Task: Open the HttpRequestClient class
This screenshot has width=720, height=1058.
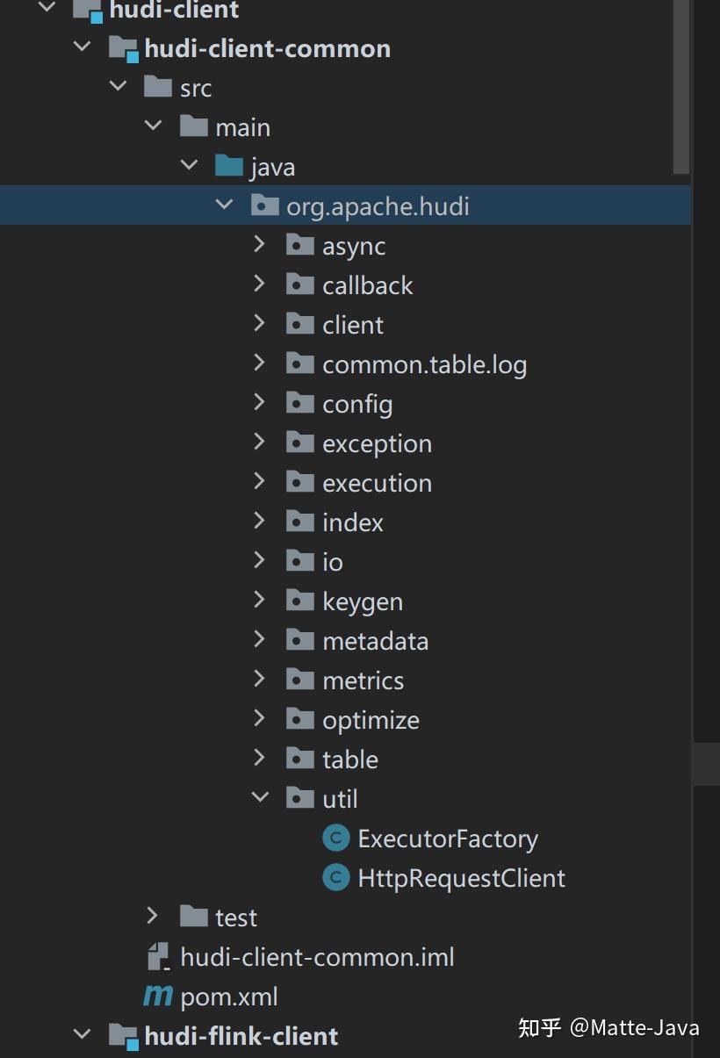Action: 461,879
